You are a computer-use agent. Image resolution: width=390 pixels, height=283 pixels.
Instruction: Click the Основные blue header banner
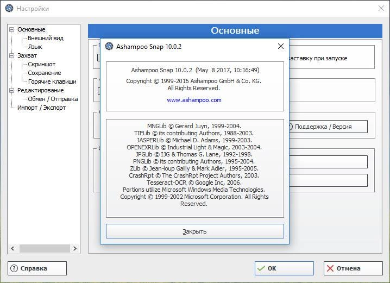coord(235,30)
